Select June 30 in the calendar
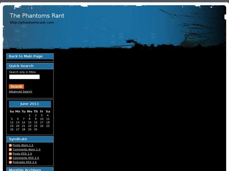This screenshot has width=229, height=171. pos(36,129)
